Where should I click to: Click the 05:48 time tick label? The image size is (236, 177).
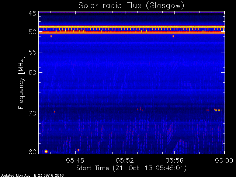(x=75, y=160)
